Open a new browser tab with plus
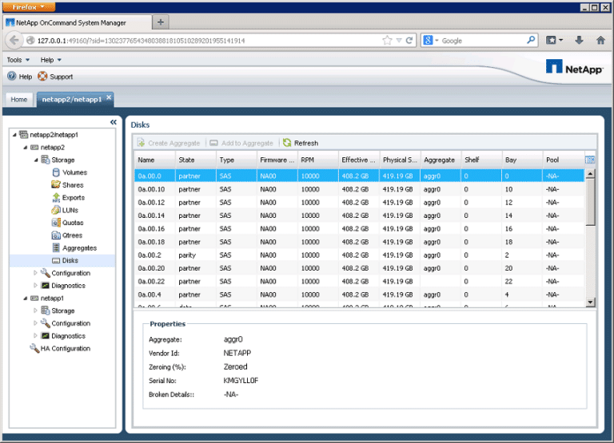Image resolution: width=614 pixels, height=443 pixels. point(161,22)
